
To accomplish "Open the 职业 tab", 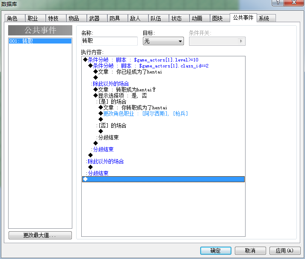I will tap(35, 18).
